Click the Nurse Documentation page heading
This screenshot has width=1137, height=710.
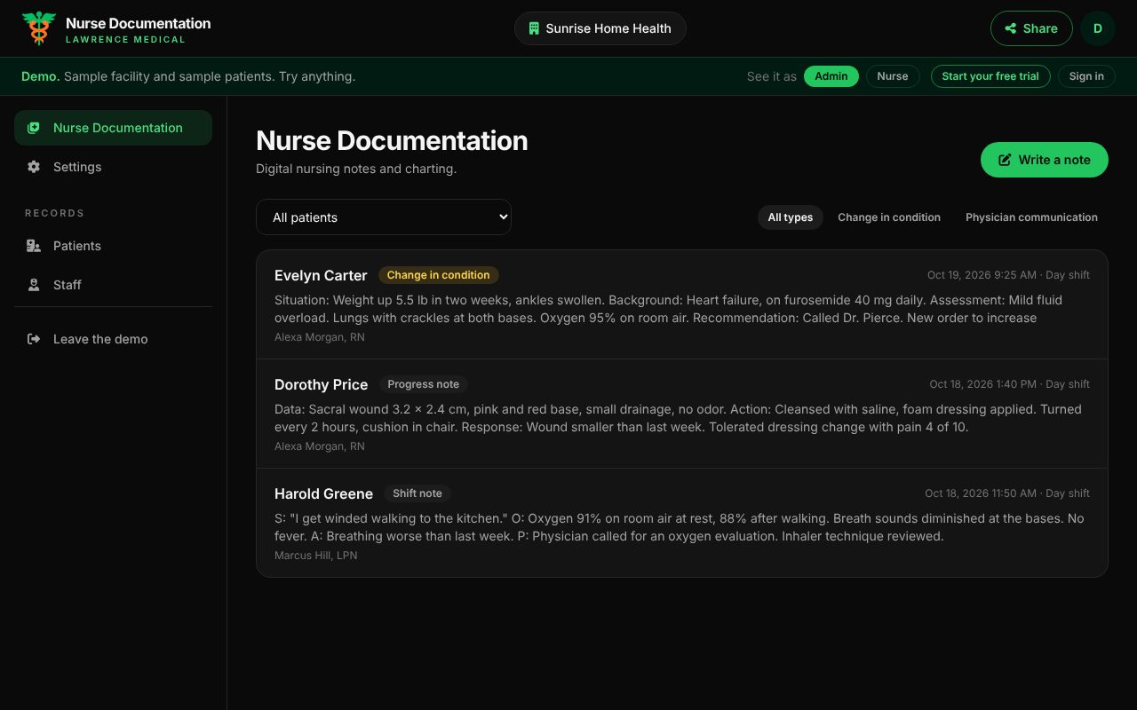(392, 140)
